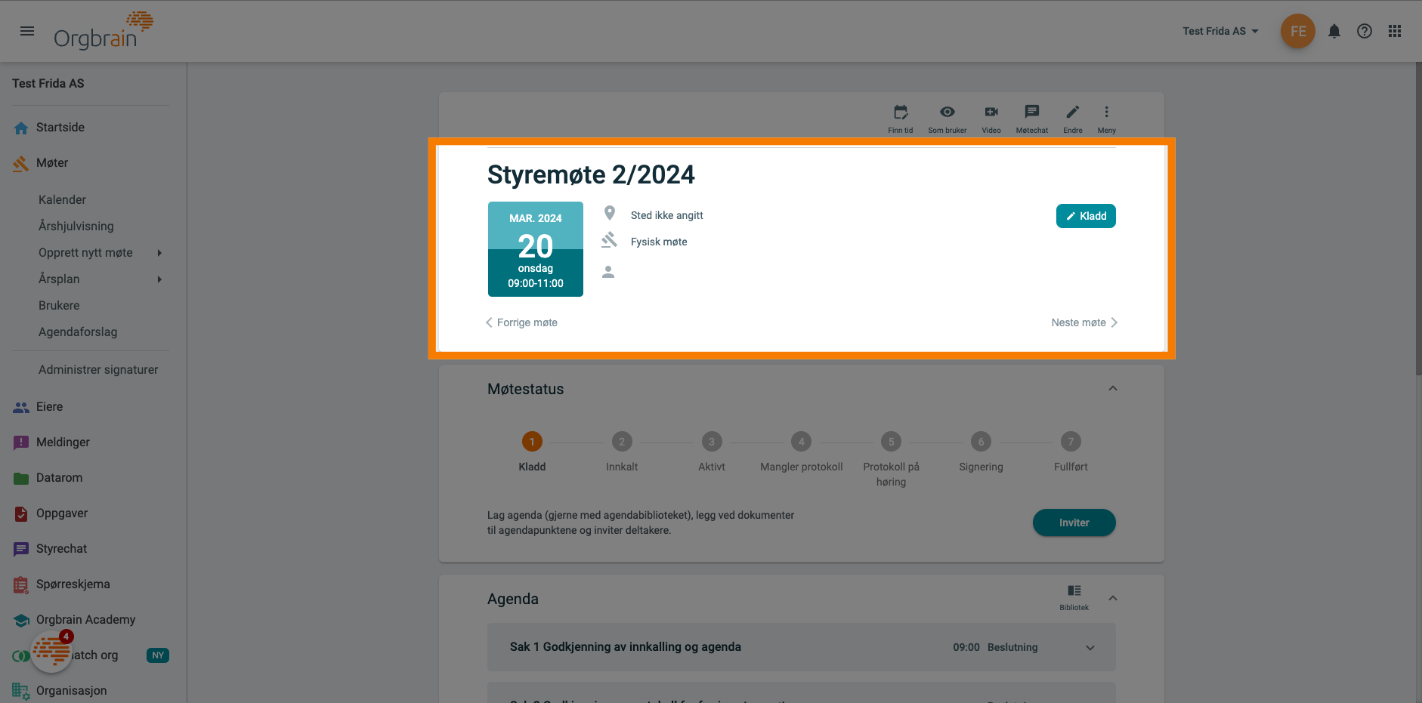
Task: Open Årshjulvisning in the sidebar
Action: [x=76, y=227]
